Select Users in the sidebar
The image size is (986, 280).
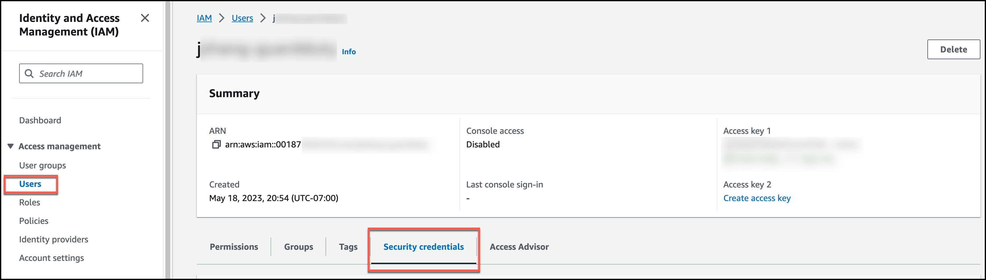[x=30, y=184]
